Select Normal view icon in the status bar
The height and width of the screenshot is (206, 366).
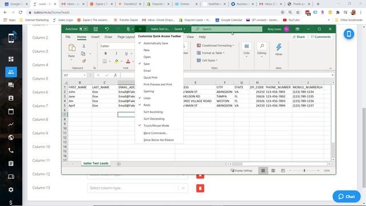pos(263,171)
